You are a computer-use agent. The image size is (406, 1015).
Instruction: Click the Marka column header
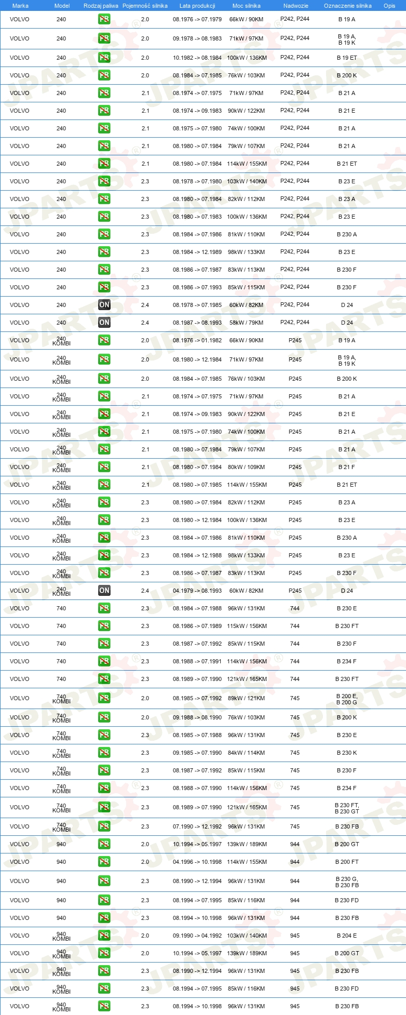[20, 6]
